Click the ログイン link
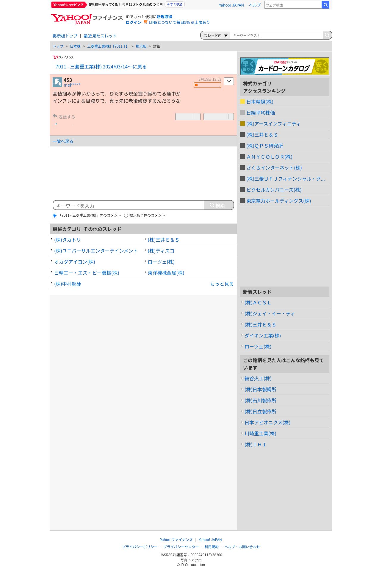 point(134,22)
